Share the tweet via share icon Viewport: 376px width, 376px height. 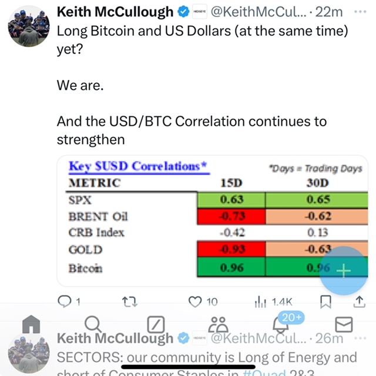click(x=359, y=301)
